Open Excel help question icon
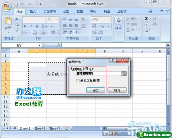This screenshot has height=138, width=172. coord(150,11)
